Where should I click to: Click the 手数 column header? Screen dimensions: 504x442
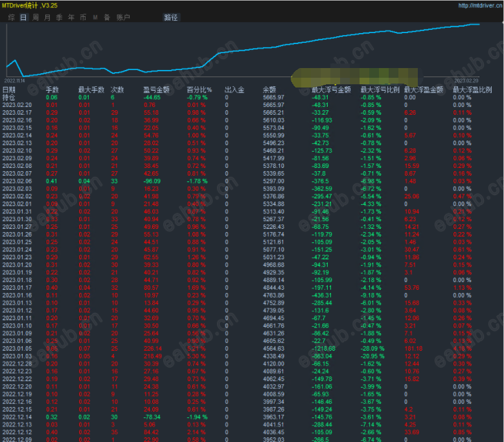pos(52,89)
